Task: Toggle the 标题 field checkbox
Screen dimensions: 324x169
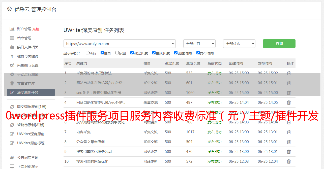Action: click(117, 53)
